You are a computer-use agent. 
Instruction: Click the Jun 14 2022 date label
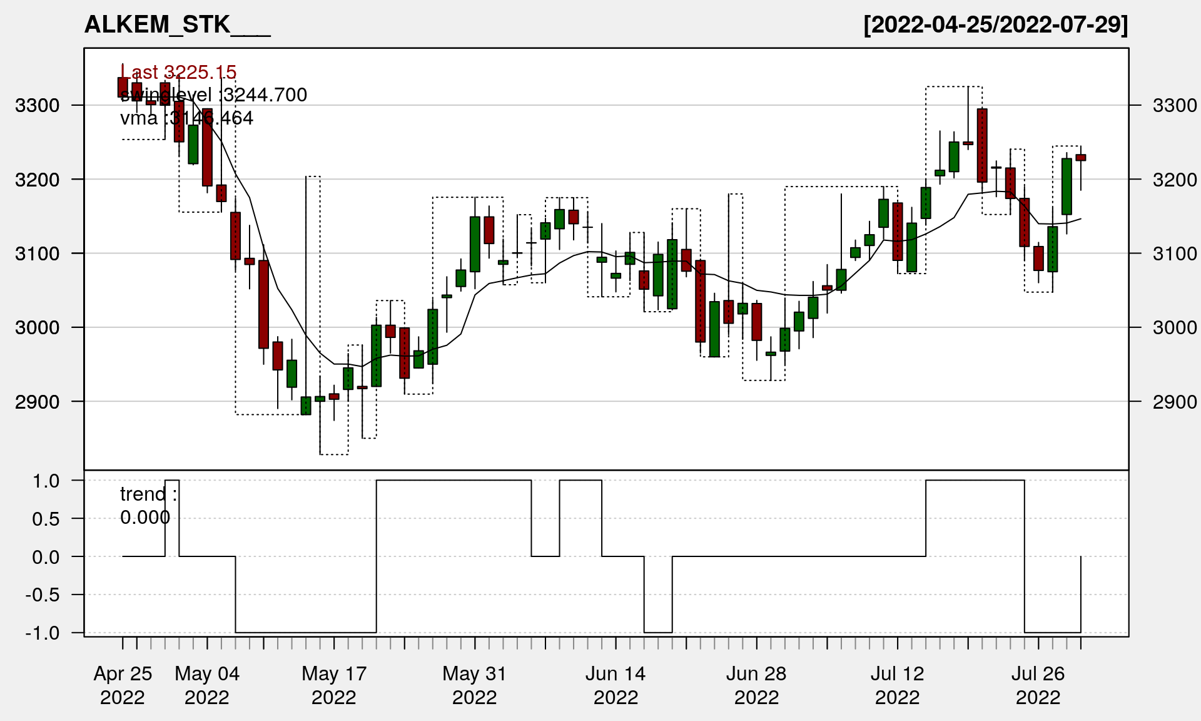[616, 685]
